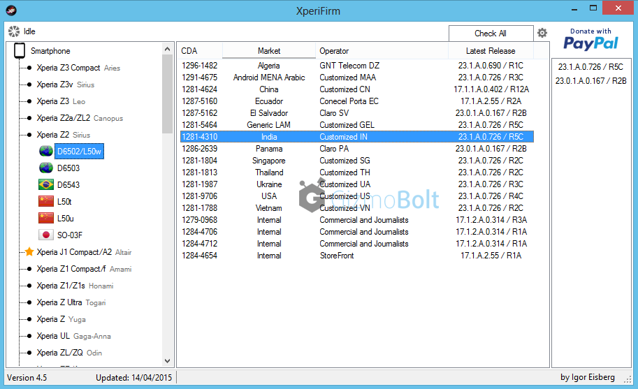Select CDA 1284-4712 Internal row
Viewport: 638px width, 389px height.
coord(357,244)
